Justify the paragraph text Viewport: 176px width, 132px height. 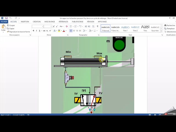[x=80, y=31]
